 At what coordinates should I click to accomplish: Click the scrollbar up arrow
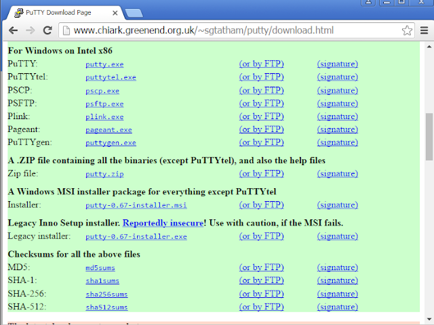click(429, 47)
